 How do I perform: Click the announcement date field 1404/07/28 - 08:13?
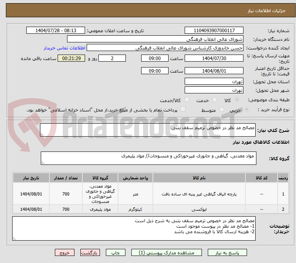point(56,31)
